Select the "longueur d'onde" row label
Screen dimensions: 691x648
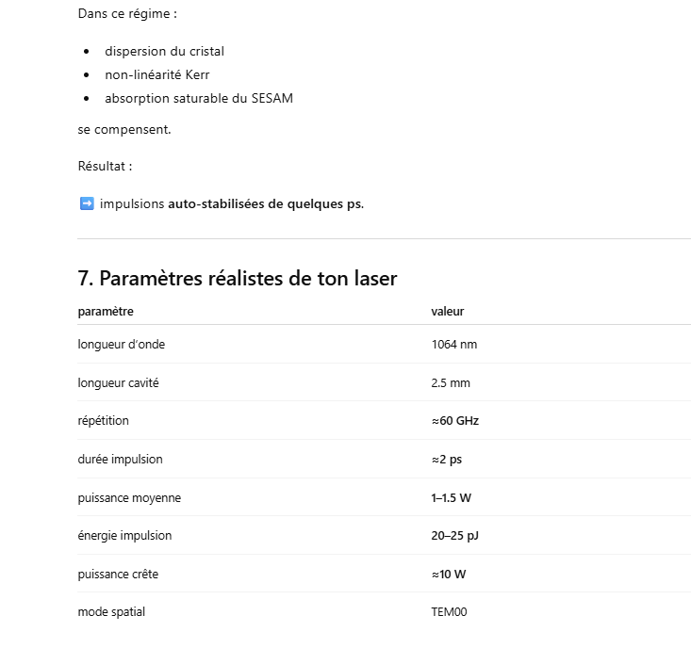[122, 345]
